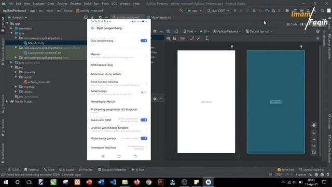Click the project panel gear icon

point(100,17)
